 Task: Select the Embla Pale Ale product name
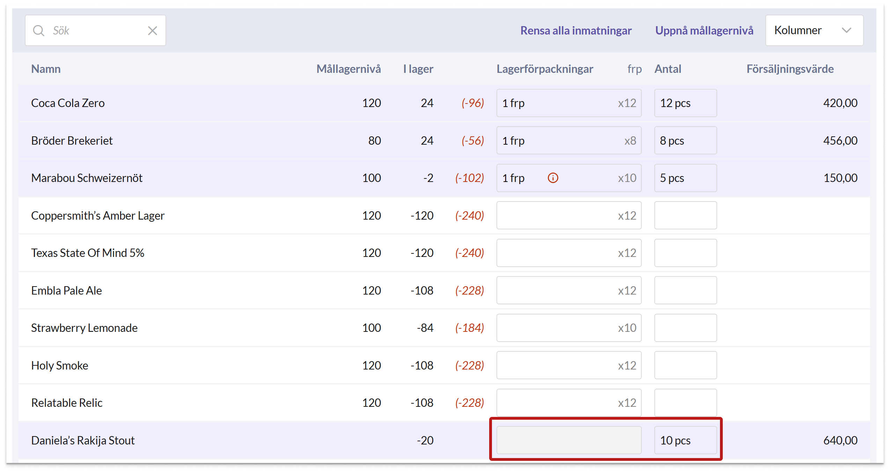coord(66,290)
